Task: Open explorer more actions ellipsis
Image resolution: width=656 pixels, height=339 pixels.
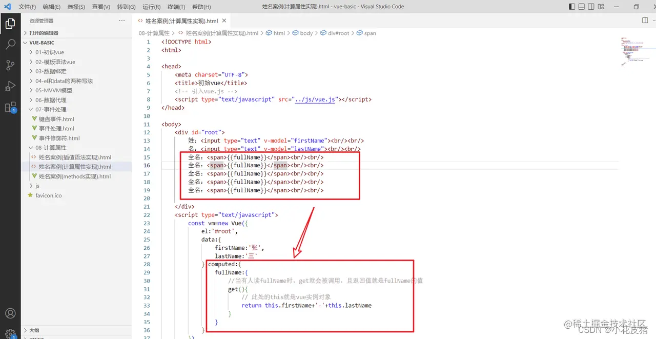Action: coord(121,21)
